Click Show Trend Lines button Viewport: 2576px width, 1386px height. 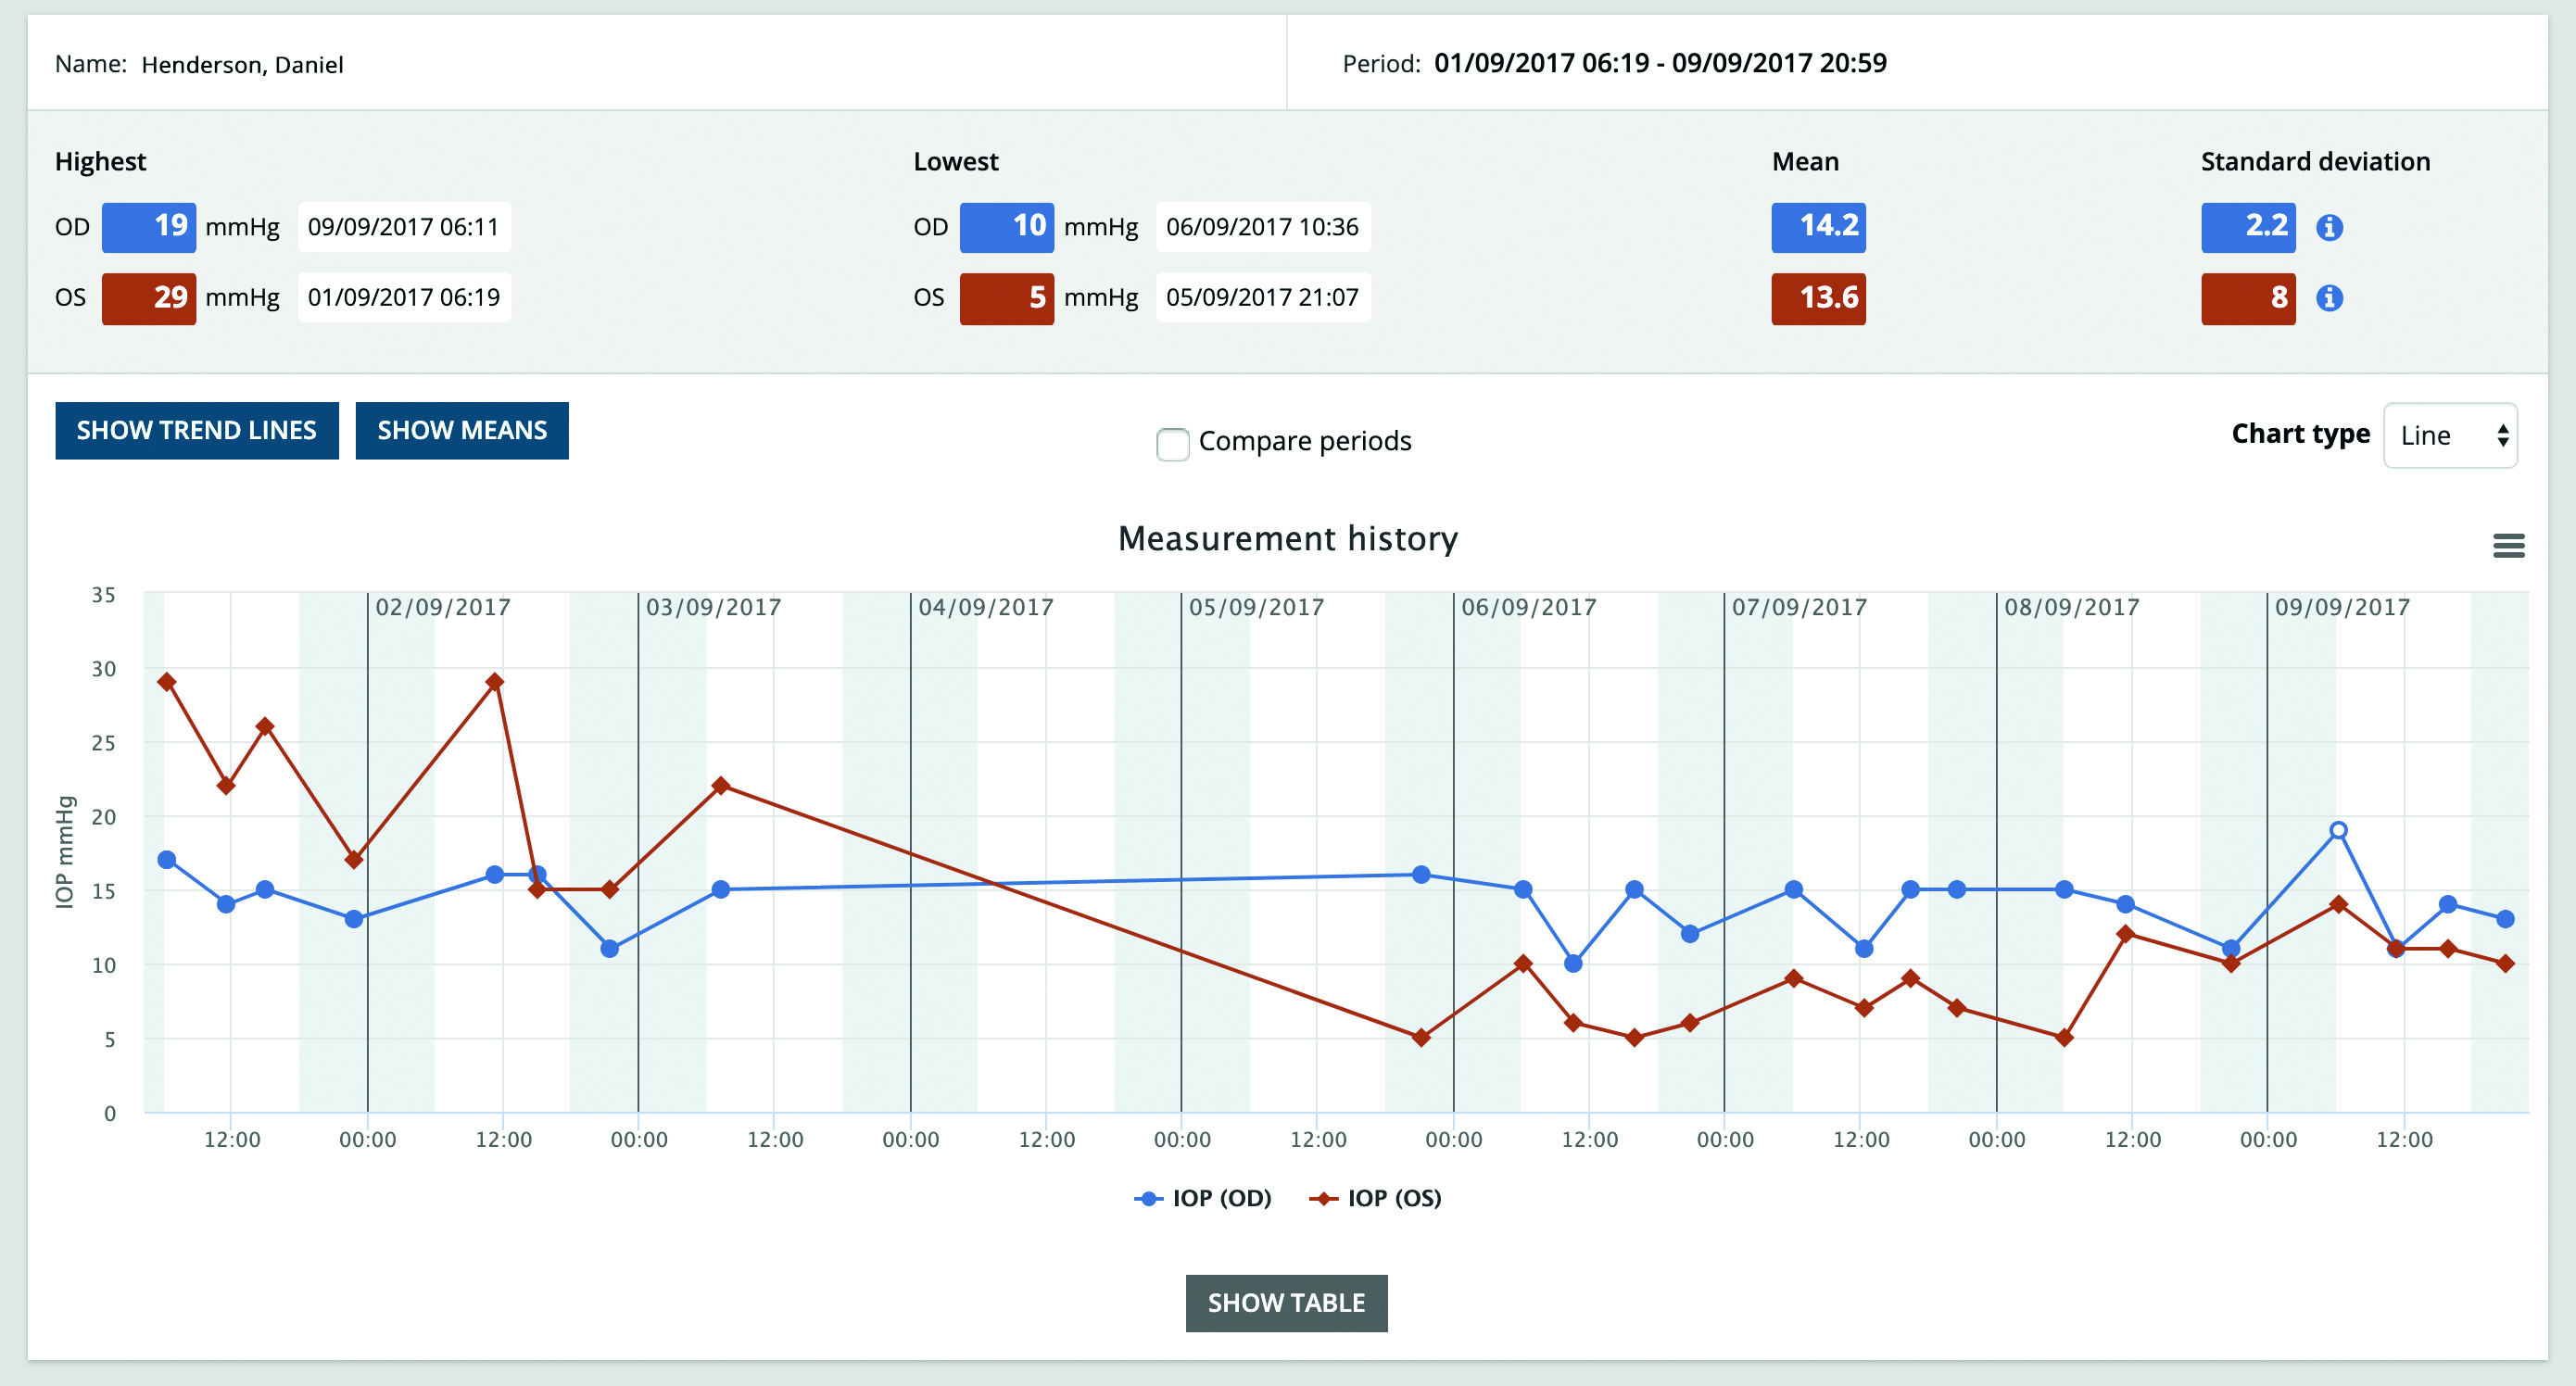197,431
